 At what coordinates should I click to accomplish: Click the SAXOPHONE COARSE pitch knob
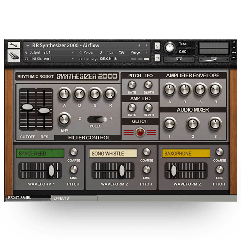pyautogui.click(x=220, y=152)
